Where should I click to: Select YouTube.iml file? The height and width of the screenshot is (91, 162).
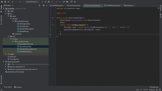pyautogui.click(x=14, y=59)
